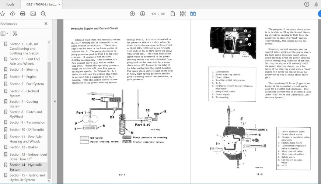This screenshot has width=321, height=184.
Task: Click the find current bookmark icon
Action: click(15, 33)
